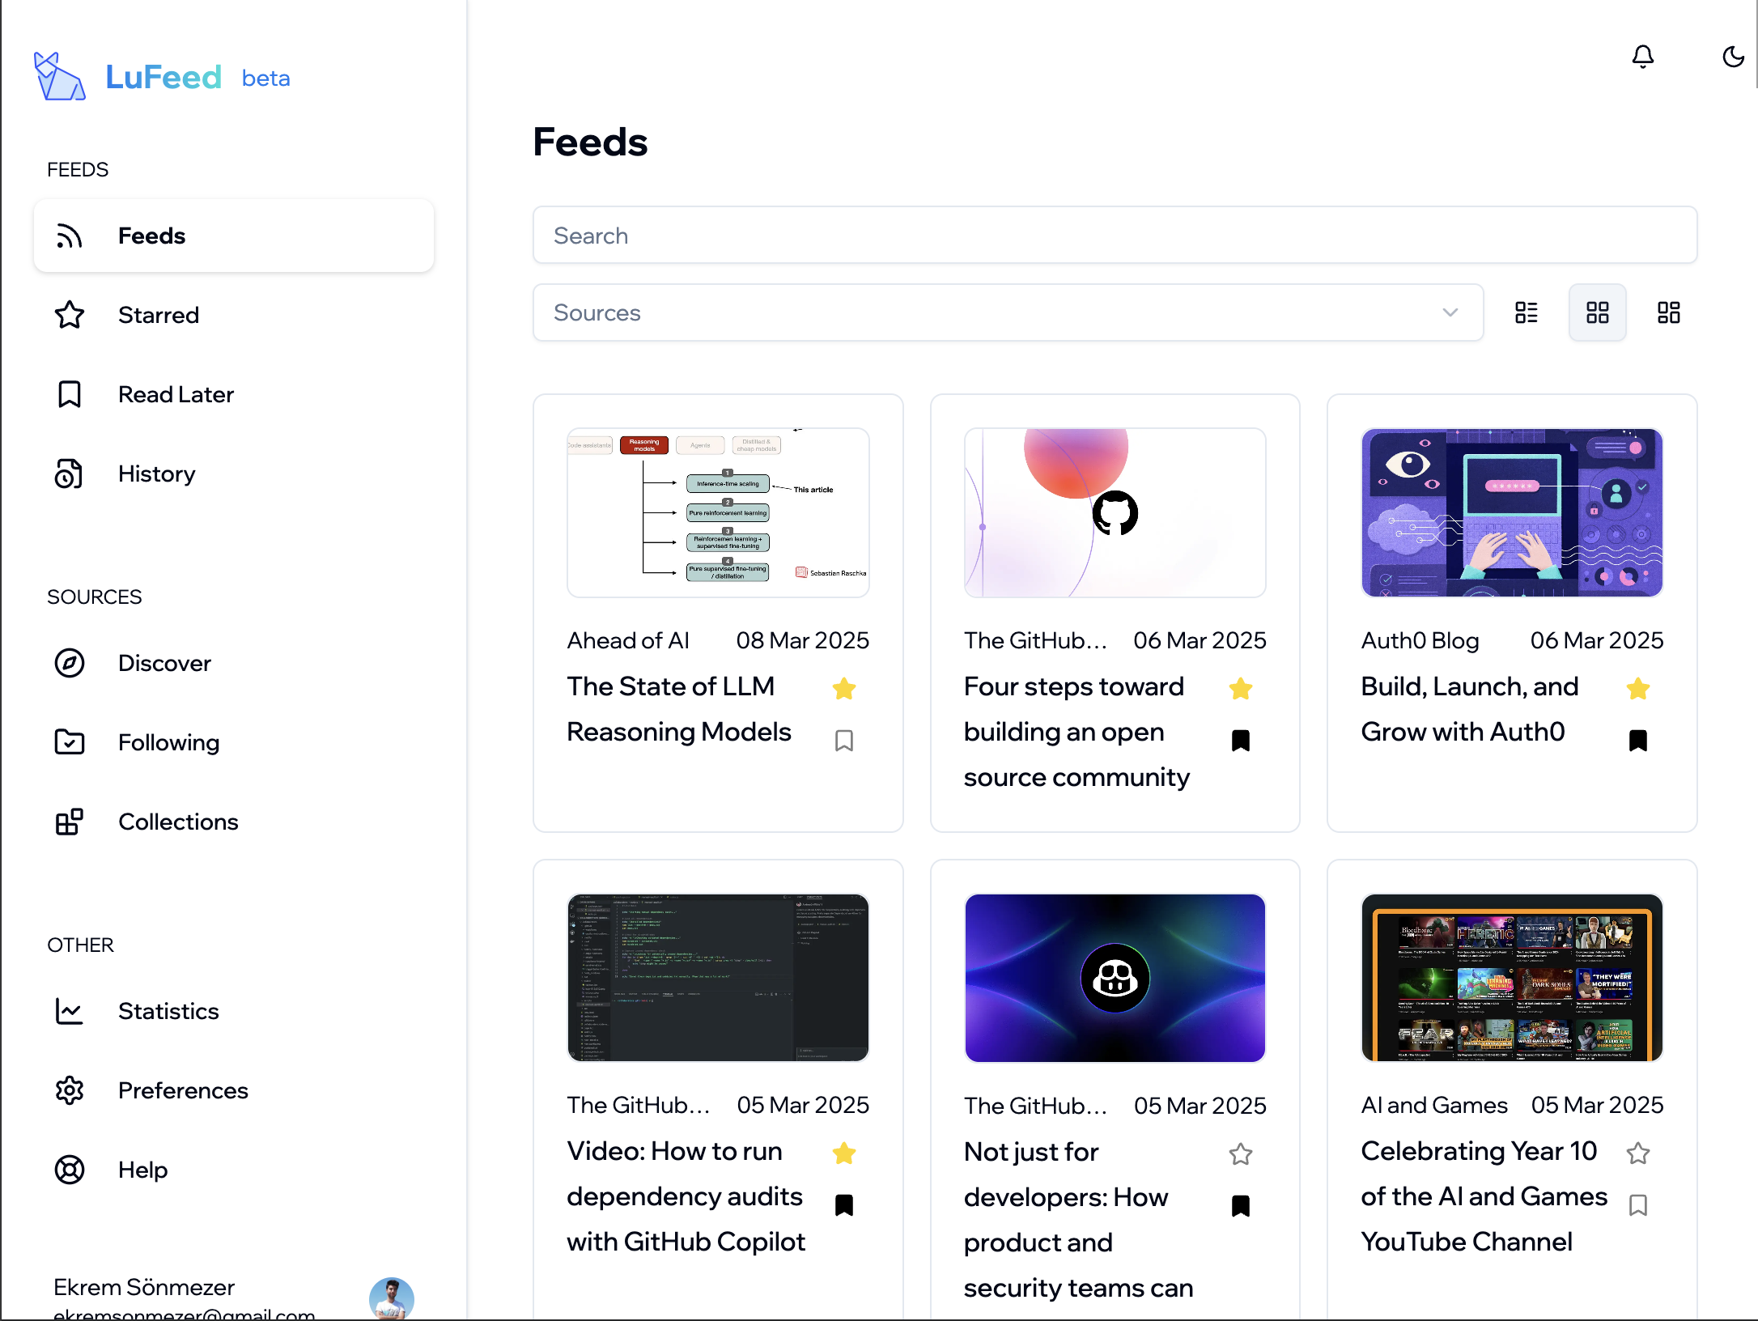
Task: Unstar Video: How to run dependency audits
Action: 844,1153
